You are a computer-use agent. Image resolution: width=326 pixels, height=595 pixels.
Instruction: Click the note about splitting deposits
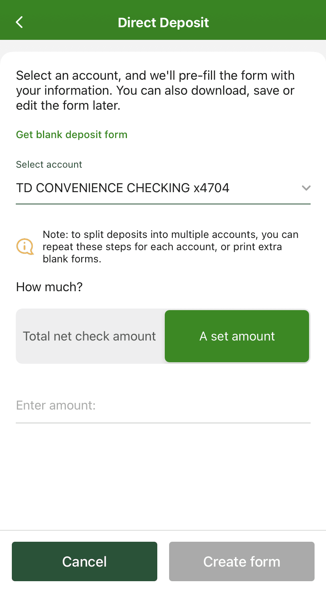pos(170,247)
